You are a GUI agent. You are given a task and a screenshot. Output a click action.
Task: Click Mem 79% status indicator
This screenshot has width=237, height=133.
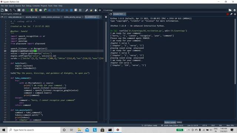click(x=230, y=125)
